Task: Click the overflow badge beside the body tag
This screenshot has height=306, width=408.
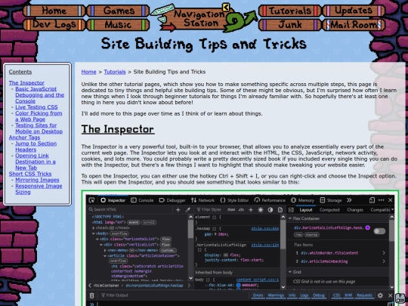Action: [119, 233]
